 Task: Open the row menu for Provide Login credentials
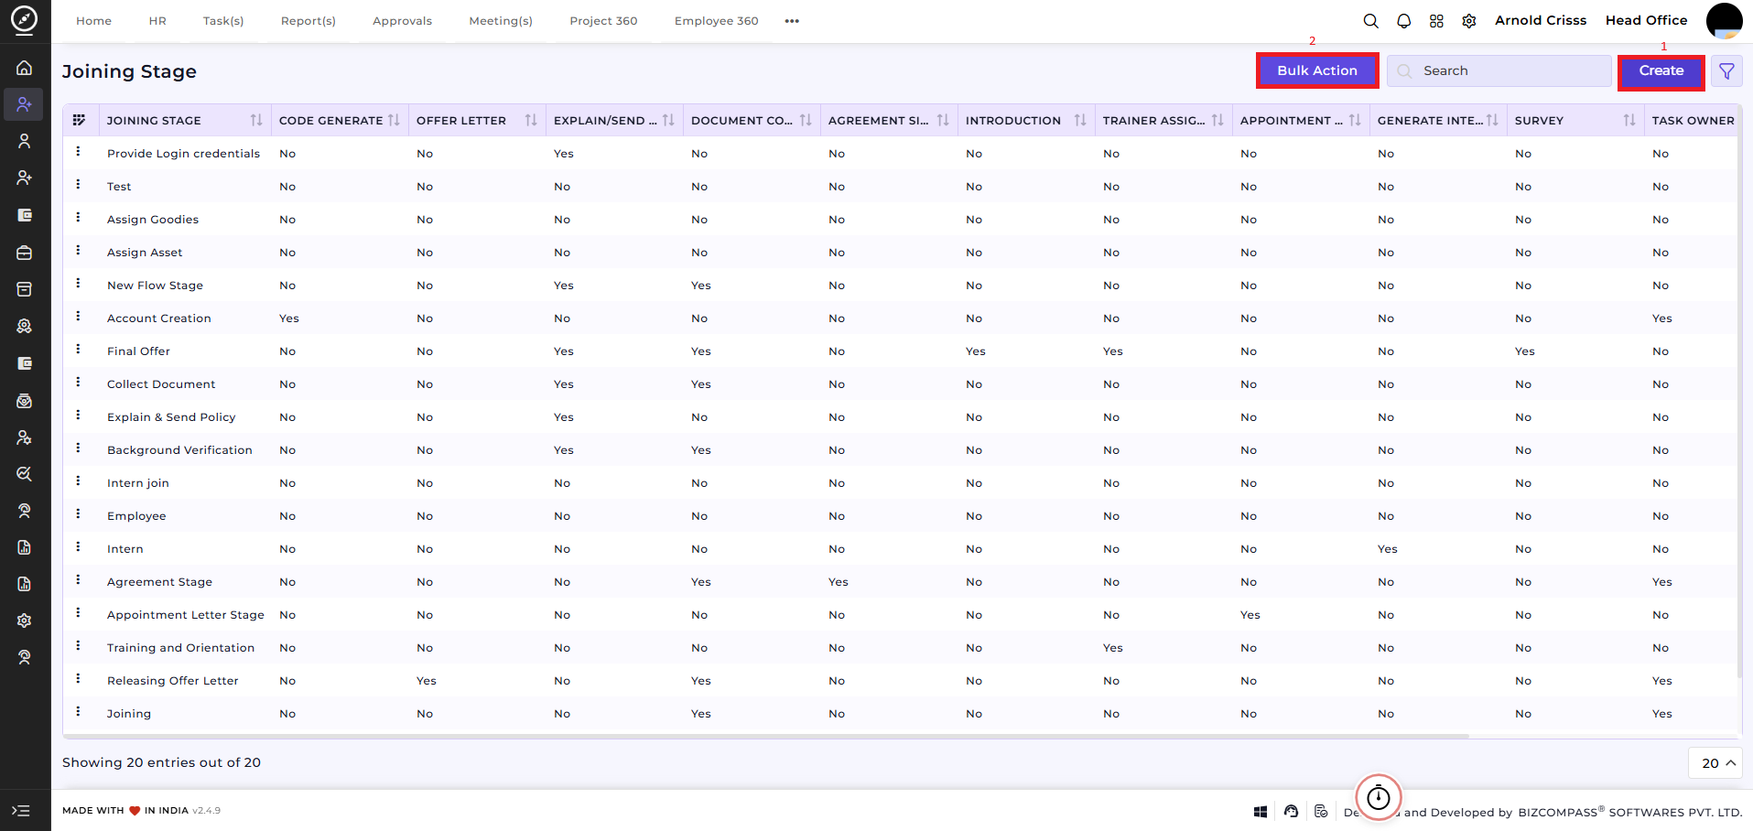click(78, 152)
